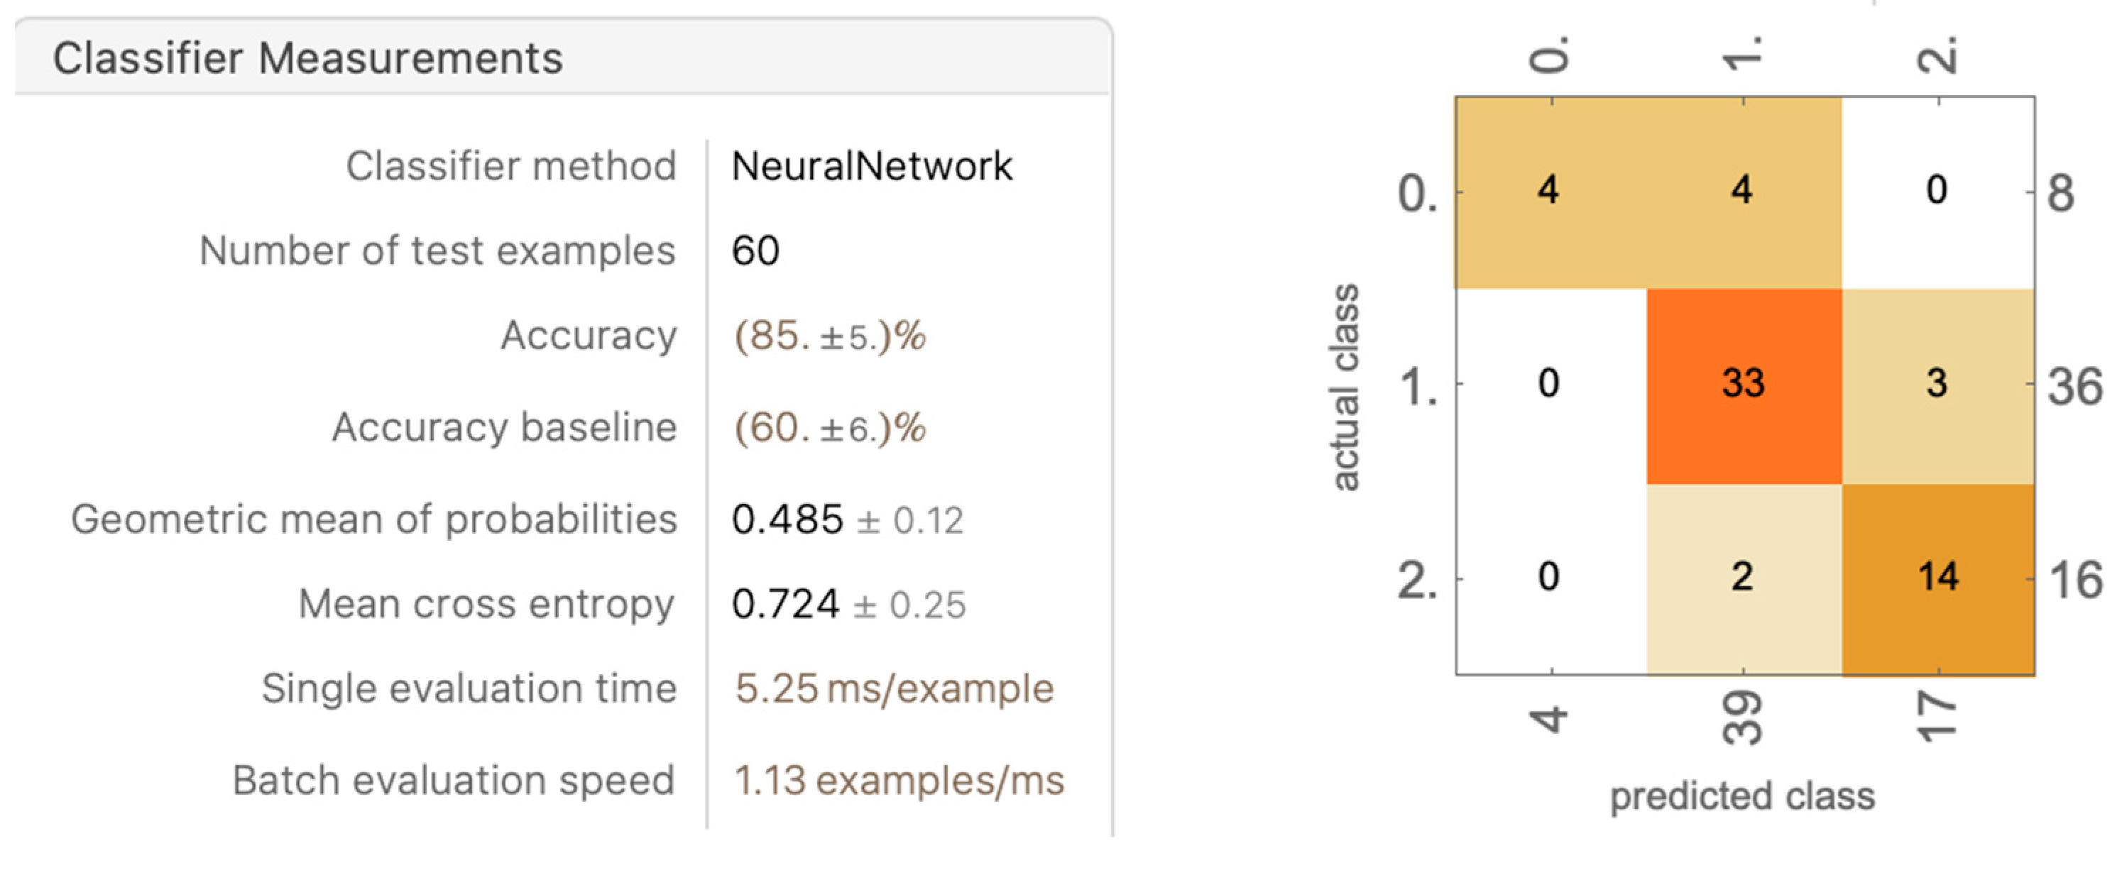Click the accuracy value 85 percent
The width and height of the screenshot is (2117, 875).
pos(830,336)
